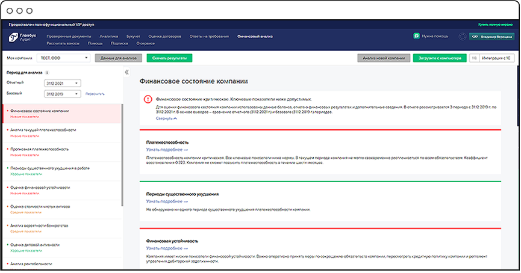Click the Пересчитать link
This screenshot has height=273, width=521.
(95, 94)
